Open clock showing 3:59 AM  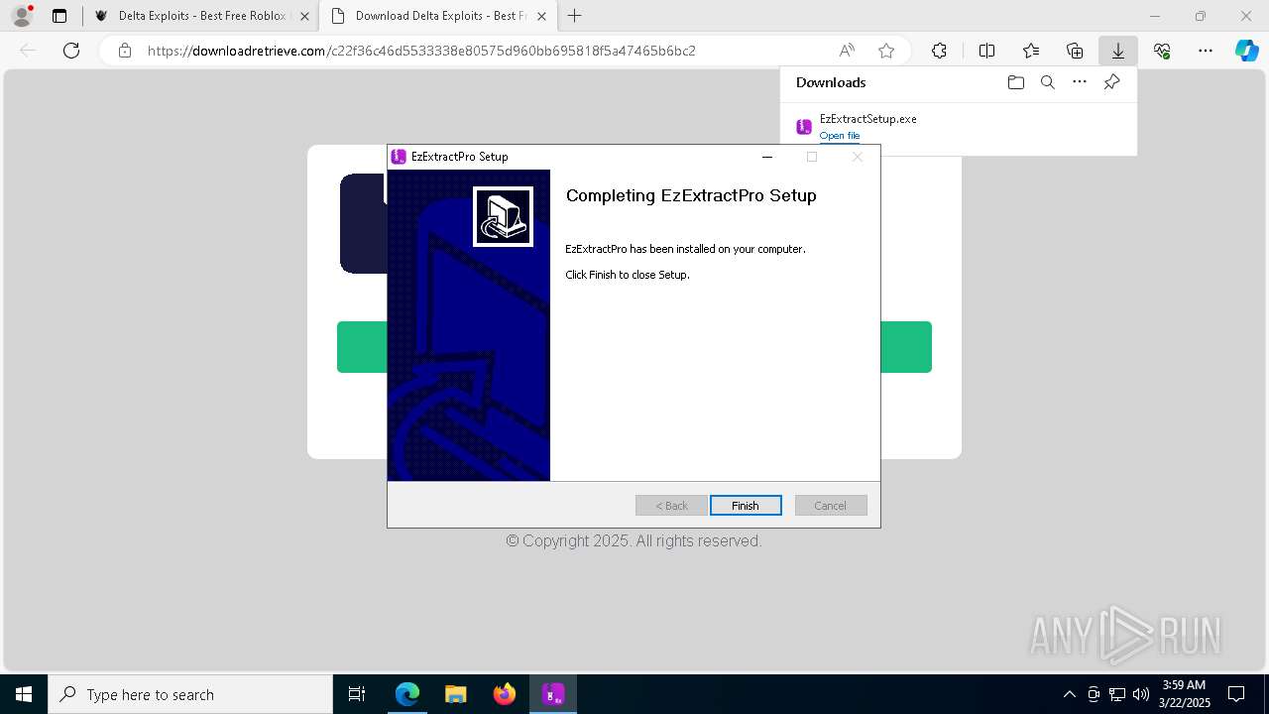coord(1184,694)
